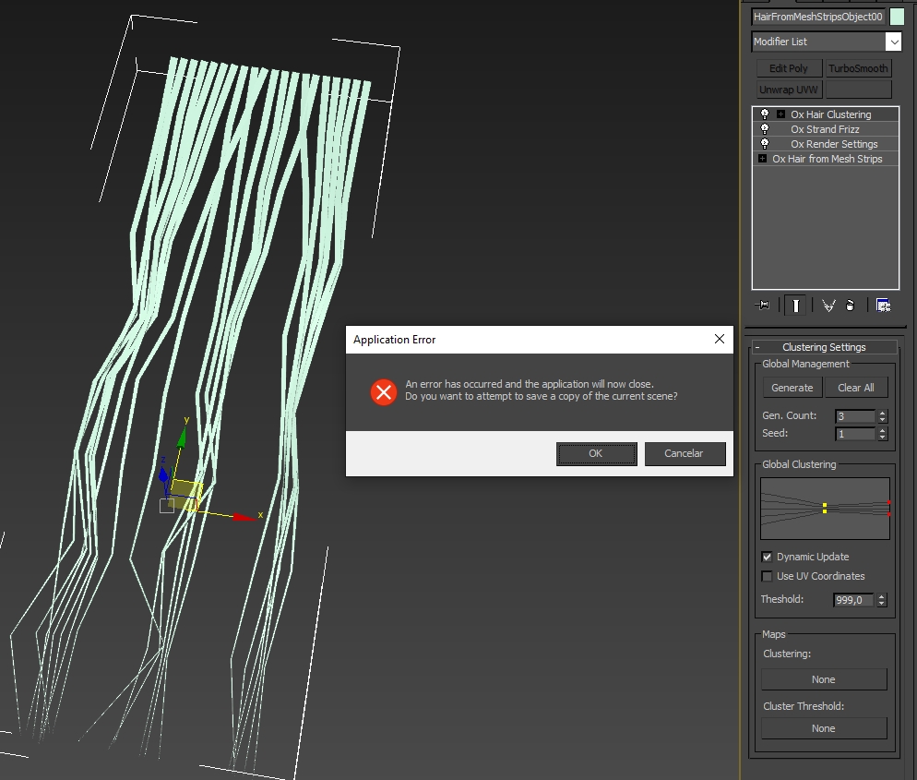Collapse the Clustering Settings rollout
Viewport: 917px width, 780px height.
pyautogui.click(x=758, y=347)
